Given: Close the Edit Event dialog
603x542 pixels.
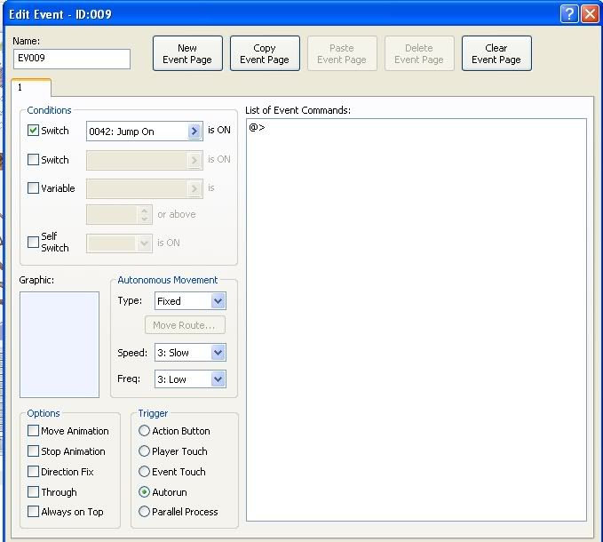Looking at the screenshot, I should pyautogui.click(x=589, y=13).
